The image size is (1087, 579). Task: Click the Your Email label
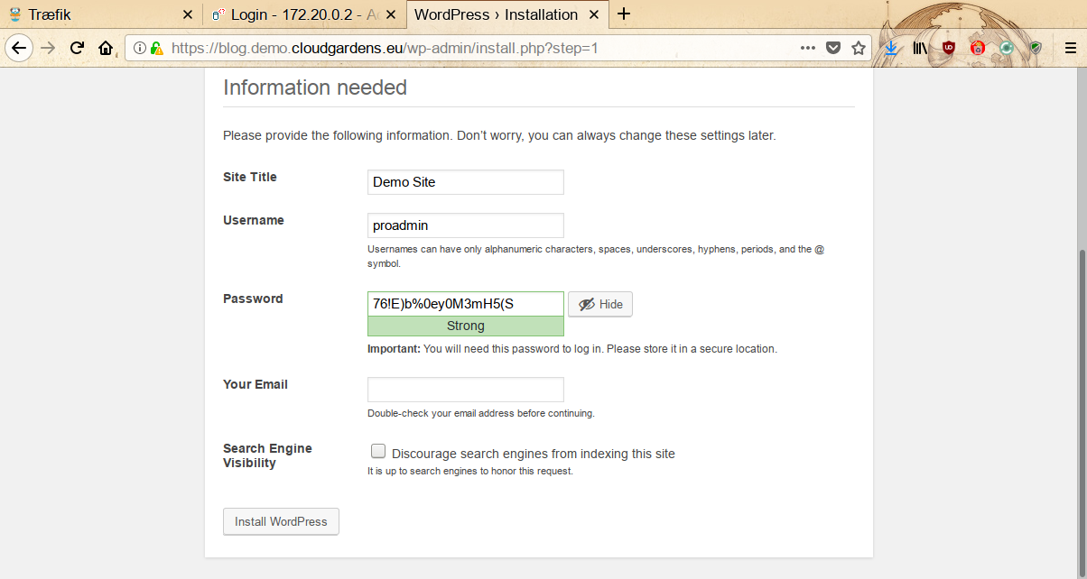click(x=255, y=384)
